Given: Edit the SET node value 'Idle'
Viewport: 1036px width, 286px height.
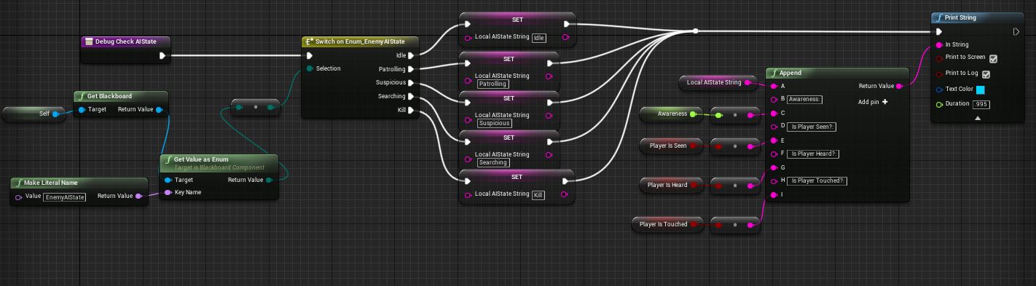Looking at the screenshot, I should tap(539, 38).
